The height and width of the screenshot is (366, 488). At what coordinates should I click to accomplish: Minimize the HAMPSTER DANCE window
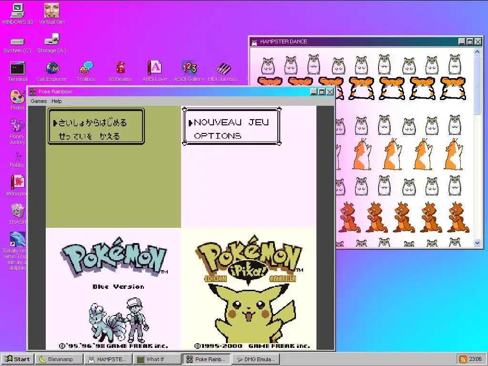[x=462, y=42]
